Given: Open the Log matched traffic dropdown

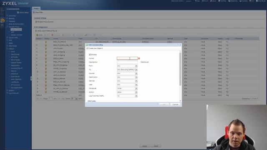Looking at the screenshot, I should 136,96.
